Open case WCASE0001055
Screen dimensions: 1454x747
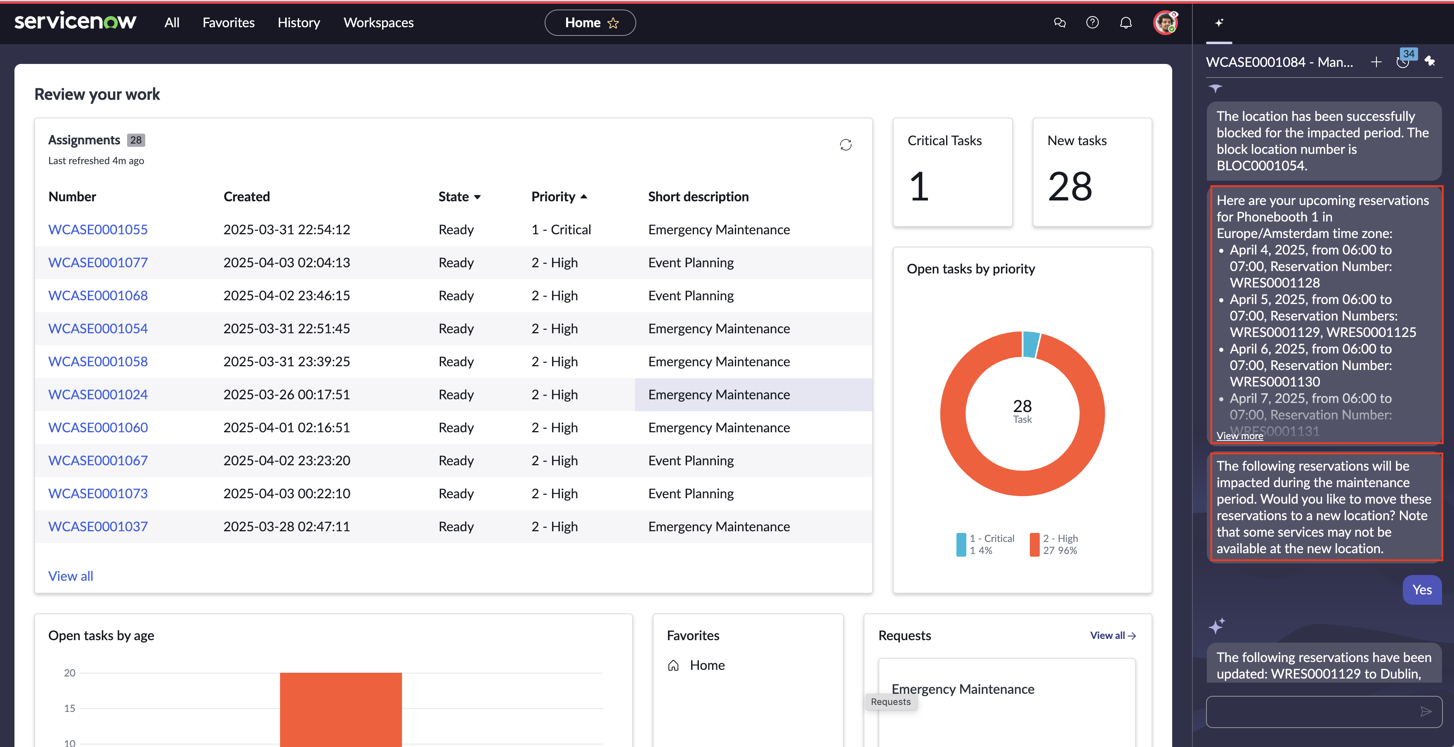tap(98, 230)
